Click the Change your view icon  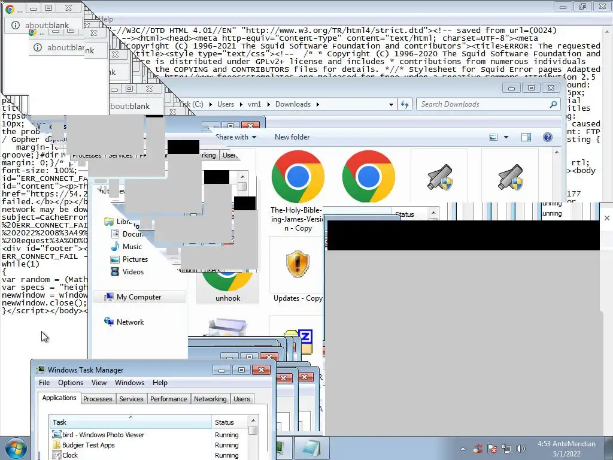493,137
